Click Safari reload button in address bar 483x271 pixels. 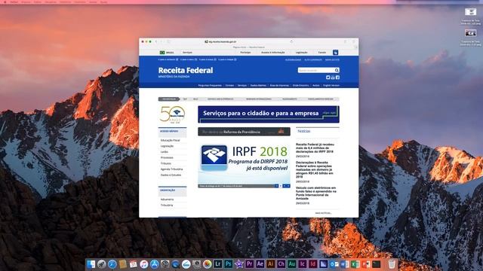point(291,41)
